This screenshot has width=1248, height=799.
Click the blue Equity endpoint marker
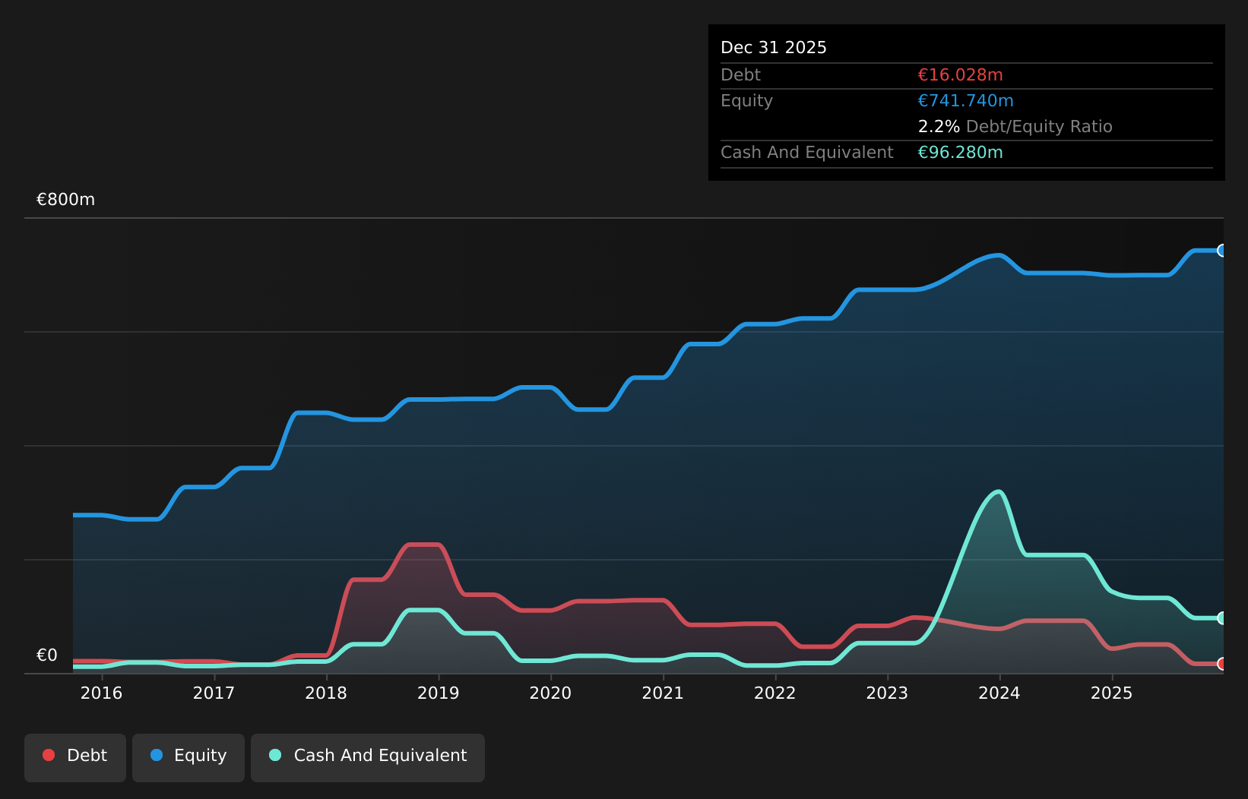(x=1222, y=251)
